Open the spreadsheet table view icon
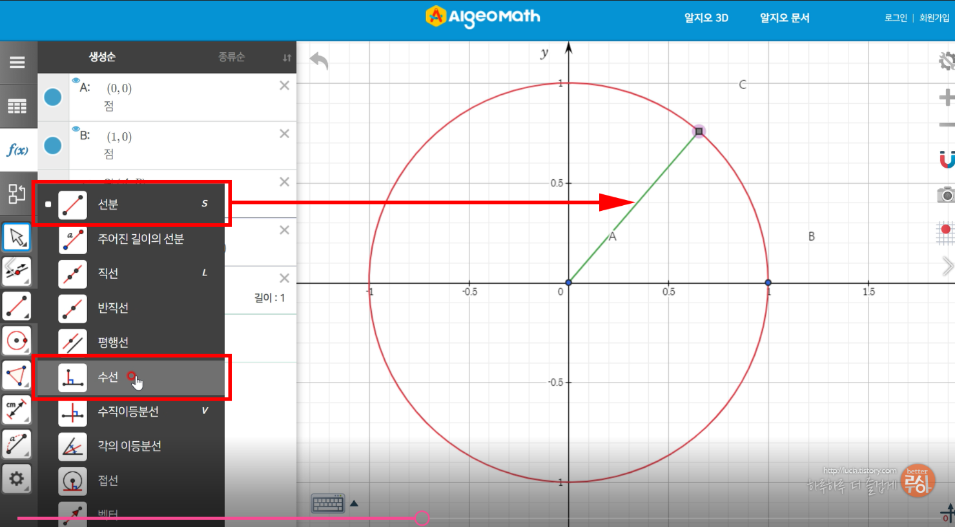Screen dimensions: 955x527 [x=17, y=106]
